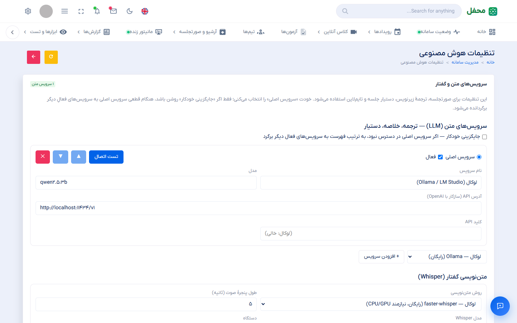
Task: Click طول پنجرهٔ صوت input field
Action: pyautogui.click(x=146, y=304)
